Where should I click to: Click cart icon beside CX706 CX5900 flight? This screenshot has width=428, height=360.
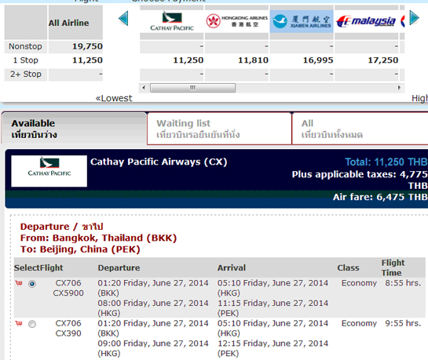pyautogui.click(x=19, y=283)
